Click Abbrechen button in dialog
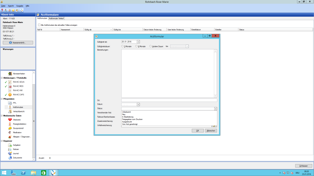The width and height of the screenshot is (314, 176). point(211,131)
